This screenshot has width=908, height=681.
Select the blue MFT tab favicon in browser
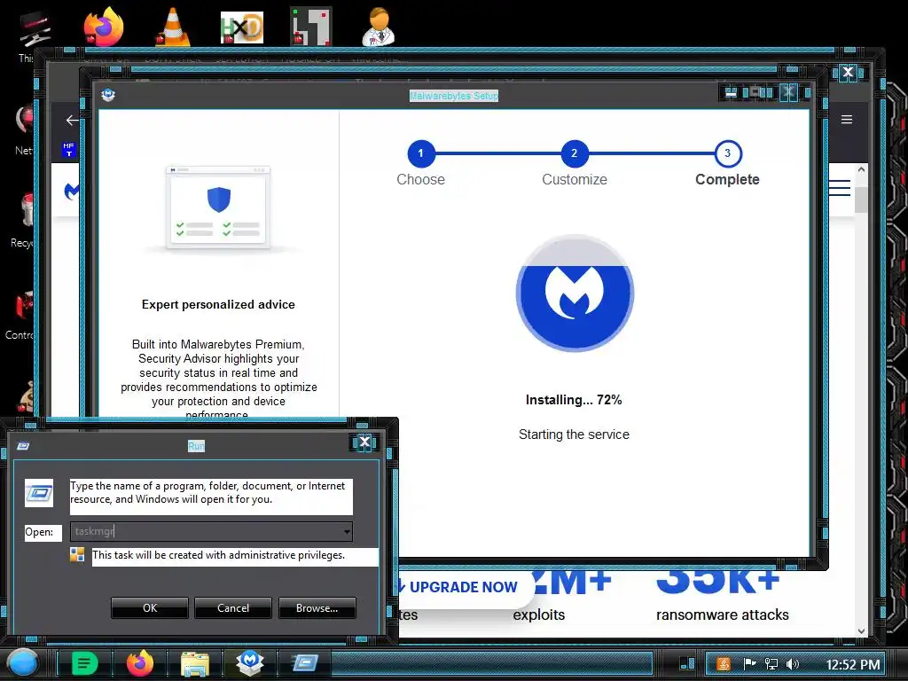(x=69, y=149)
